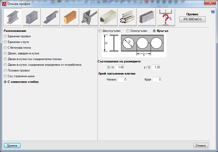Viewport: 218px width, 152px height.
Task: Edit the s / D ratio field
Action: [x=156, y=67]
